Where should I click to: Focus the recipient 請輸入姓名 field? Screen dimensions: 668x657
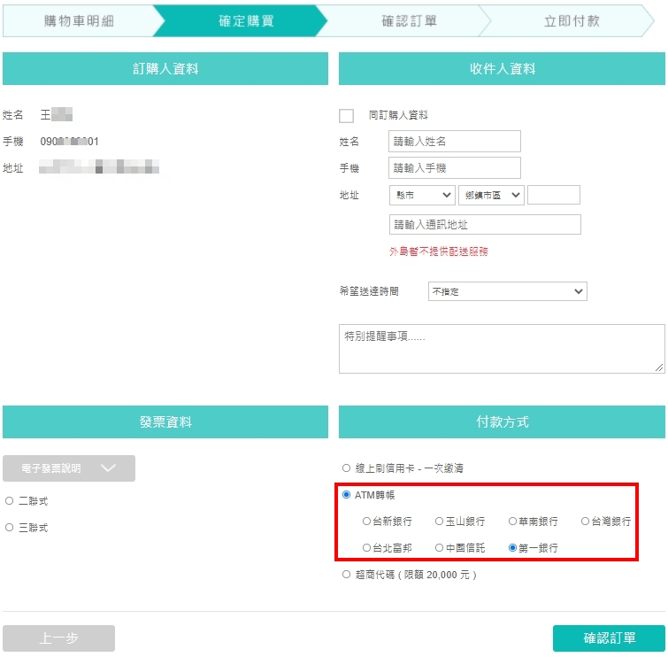point(454,141)
